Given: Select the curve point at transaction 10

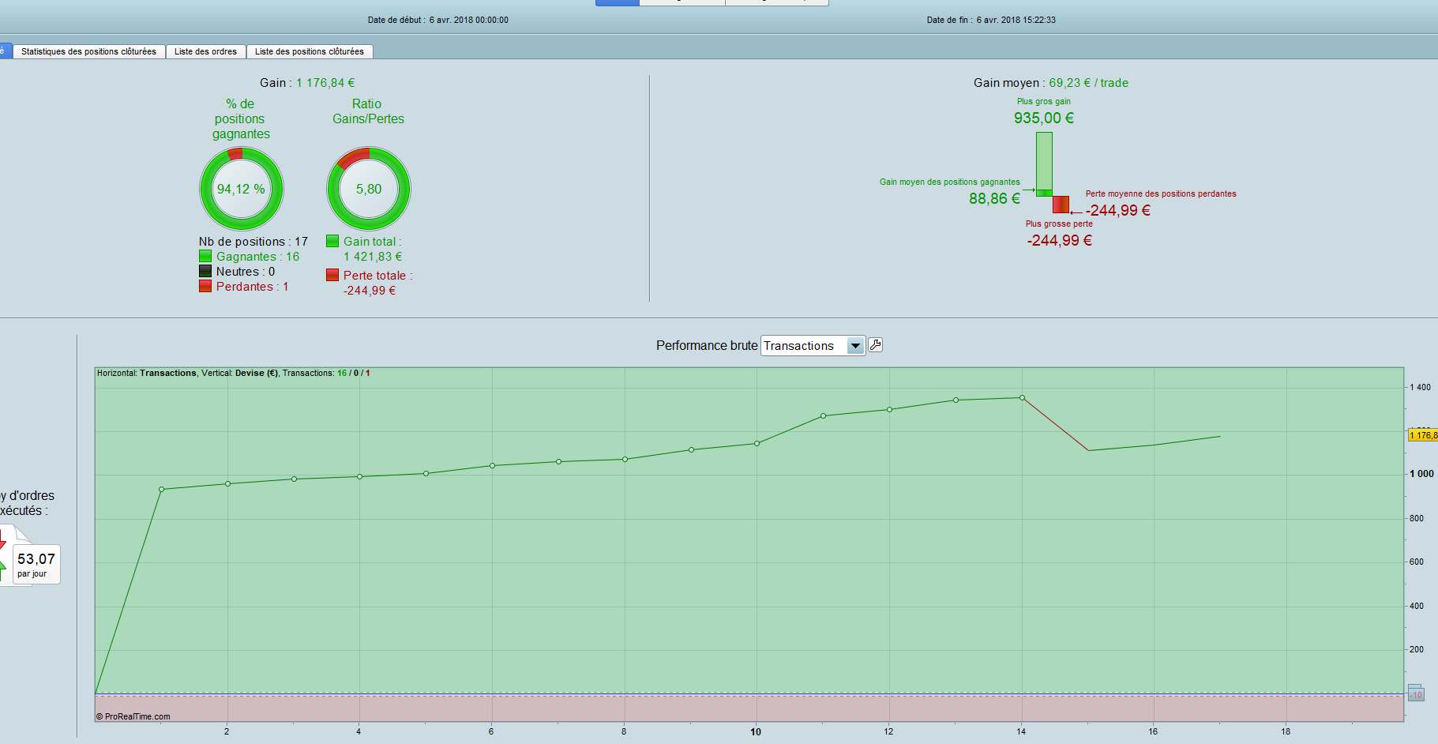Looking at the screenshot, I should click(x=757, y=444).
